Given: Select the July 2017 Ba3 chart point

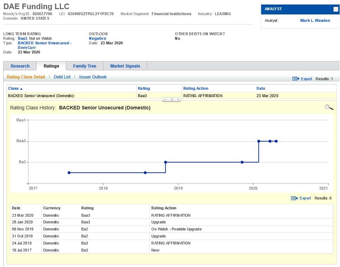Looking at the screenshot, I should pos(69,173).
